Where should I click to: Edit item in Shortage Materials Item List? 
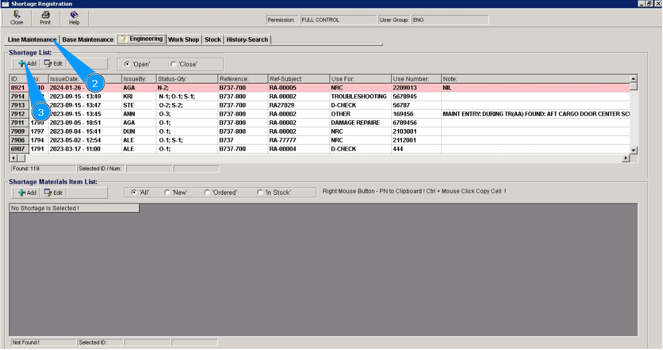click(53, 193)
